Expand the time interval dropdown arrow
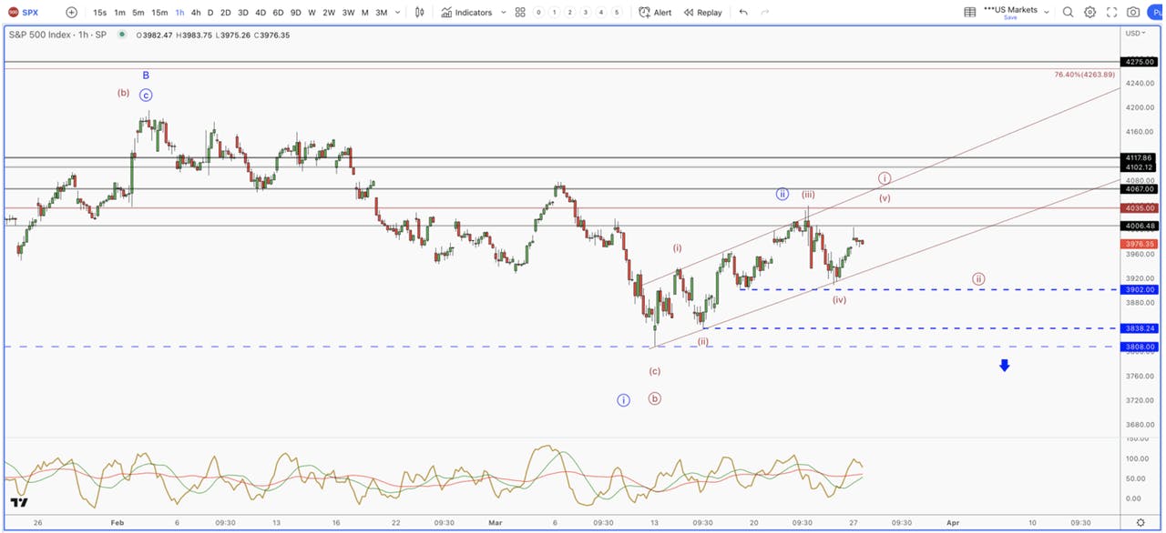 pos(398,13)
